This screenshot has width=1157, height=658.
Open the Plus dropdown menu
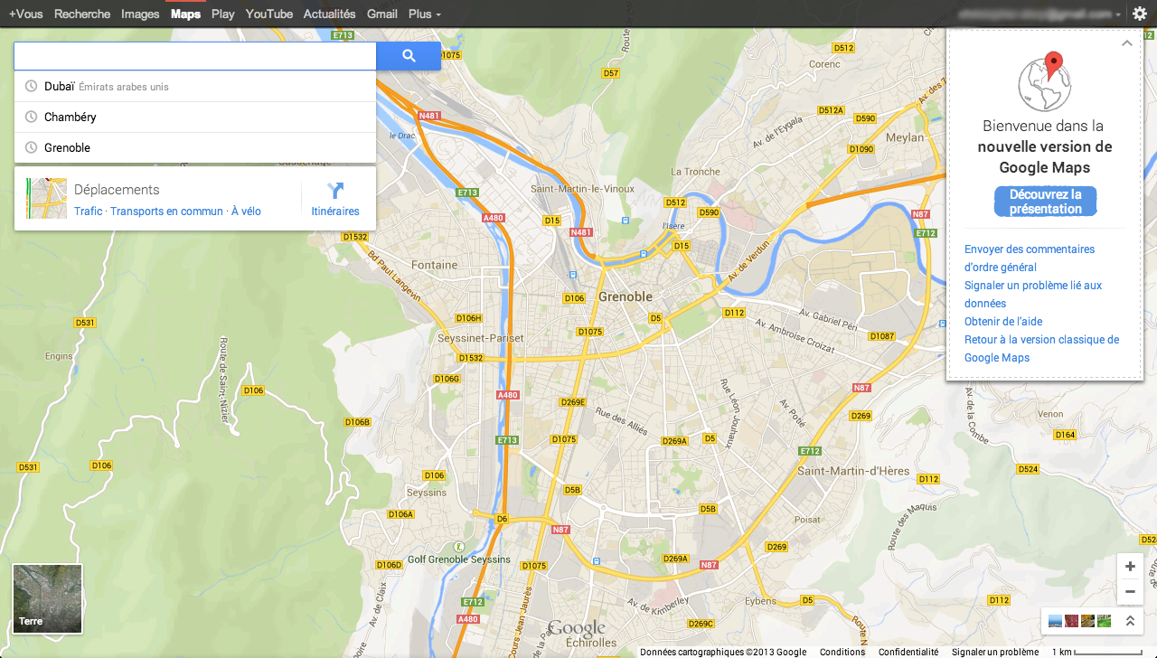[424, 14]
